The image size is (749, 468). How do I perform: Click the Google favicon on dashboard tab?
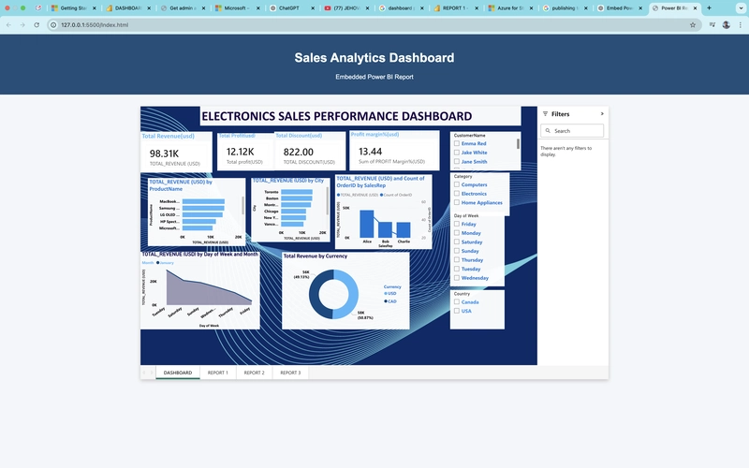[382, 8]
